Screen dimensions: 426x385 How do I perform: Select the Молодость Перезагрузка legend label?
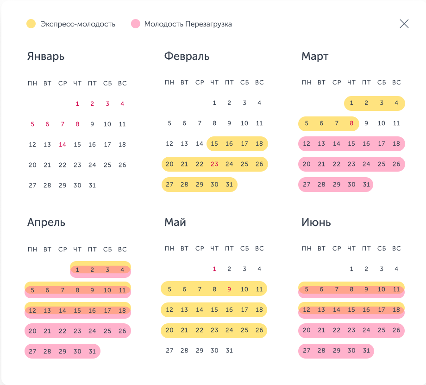click(188, 24)
